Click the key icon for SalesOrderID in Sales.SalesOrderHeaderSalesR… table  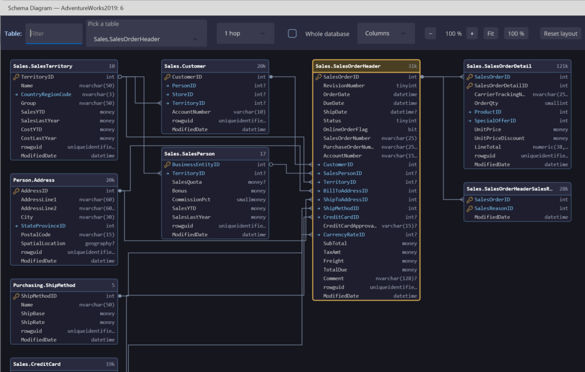click(x=470, y=200)
